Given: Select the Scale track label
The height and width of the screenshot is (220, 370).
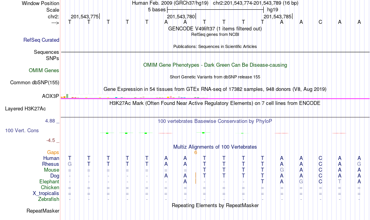Looking at the screenshot, I should click(53, 10).
